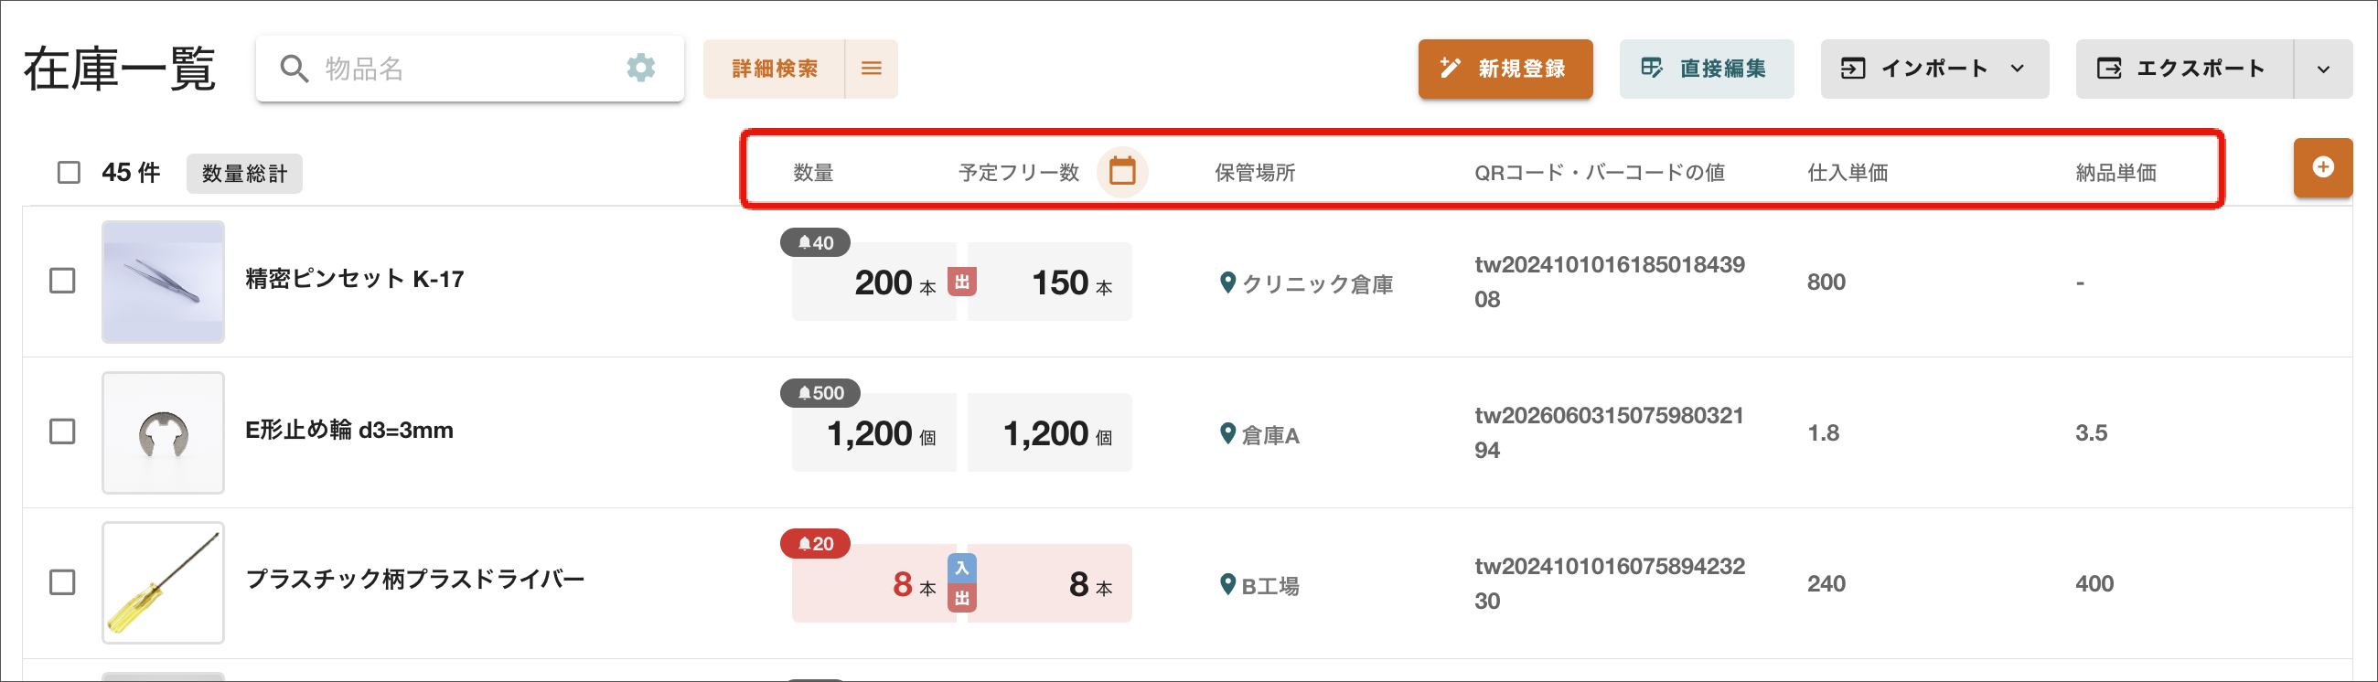Sort by 予定フリー数 column header
Image resolution: width=2378 pixels, height=682 pixels.
pos(1018,173)
